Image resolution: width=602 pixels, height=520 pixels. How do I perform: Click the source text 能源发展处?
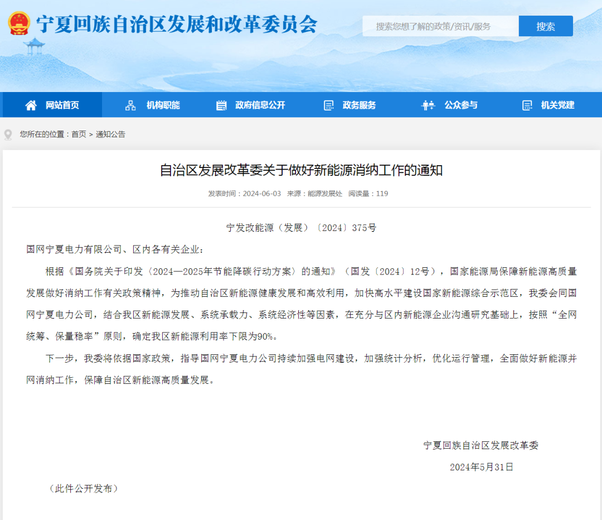click(325, 194)
